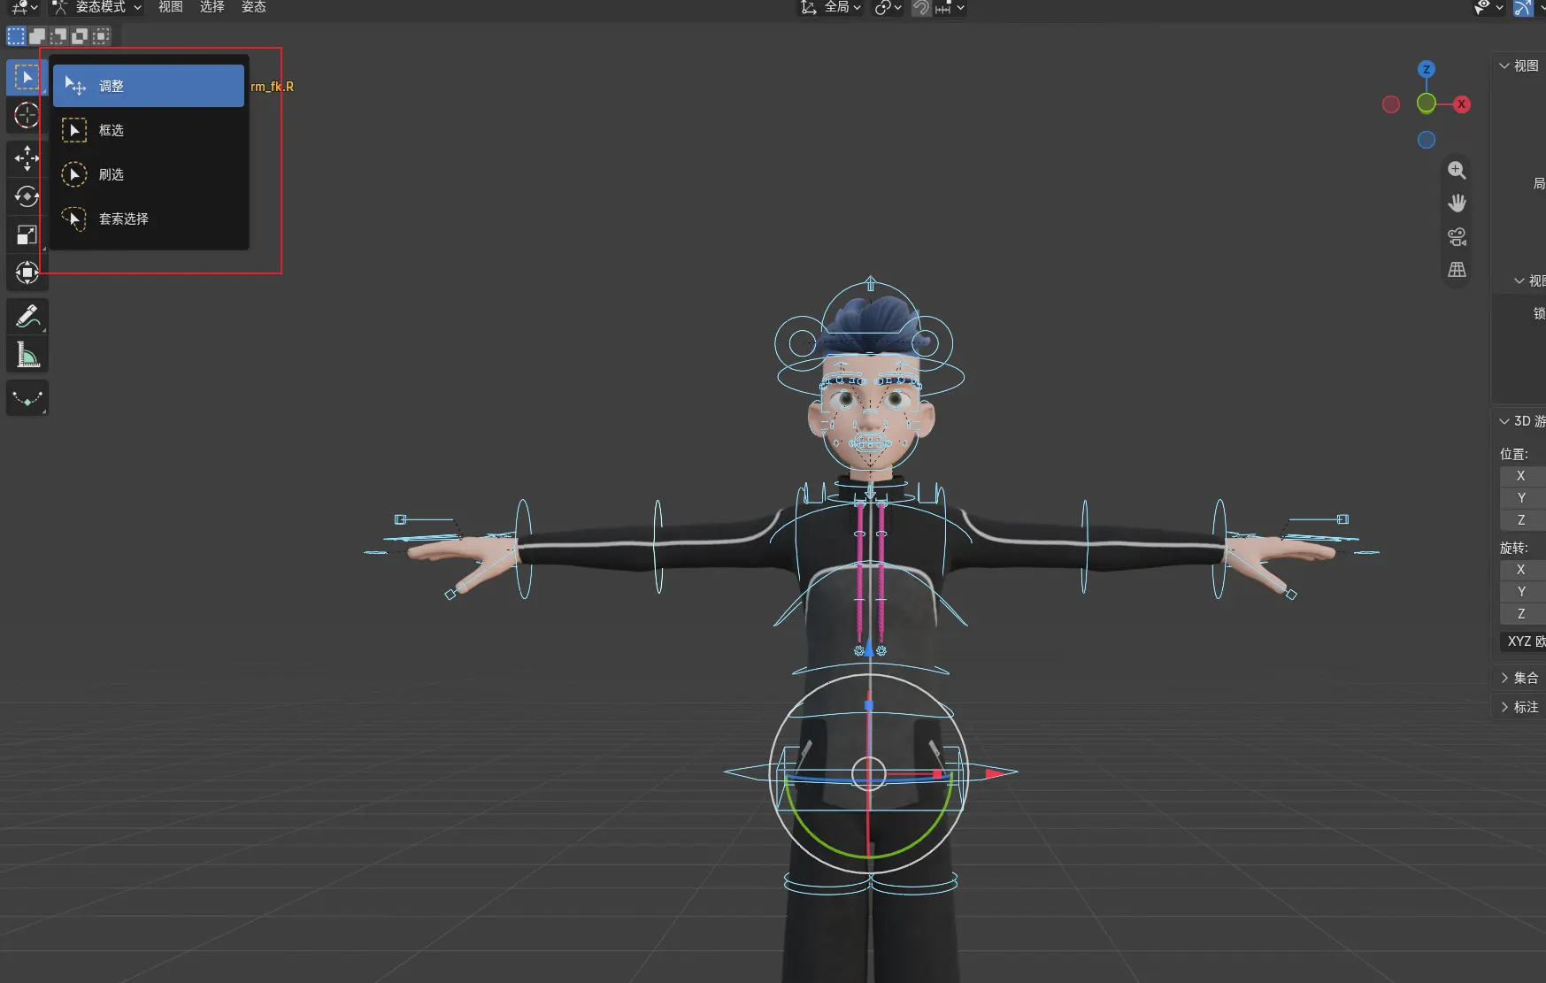Click the invert selection mode icon

point(81,36)
